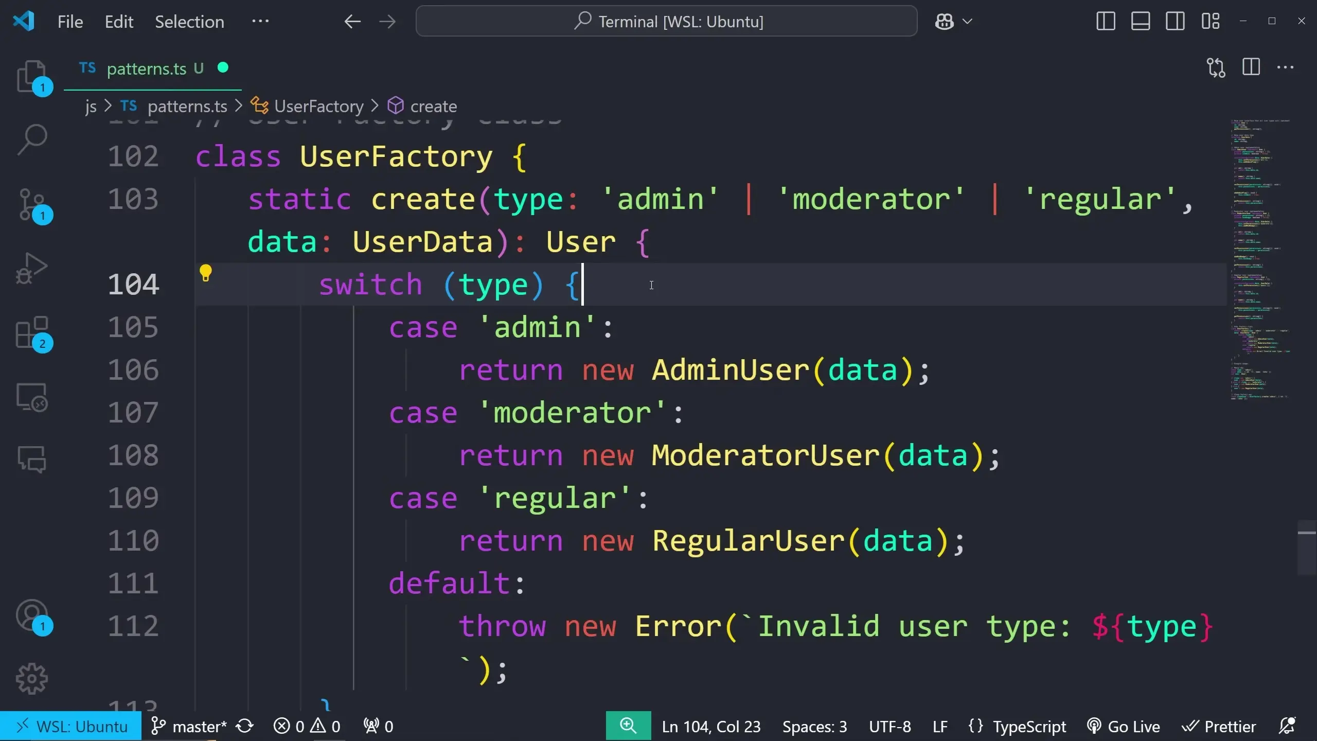Click the command center search box

click(x=666, y=22)
